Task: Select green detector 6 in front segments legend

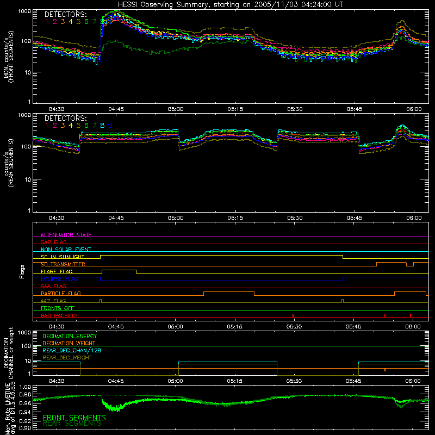Action: pyautogui.click(x=86, y=22)
